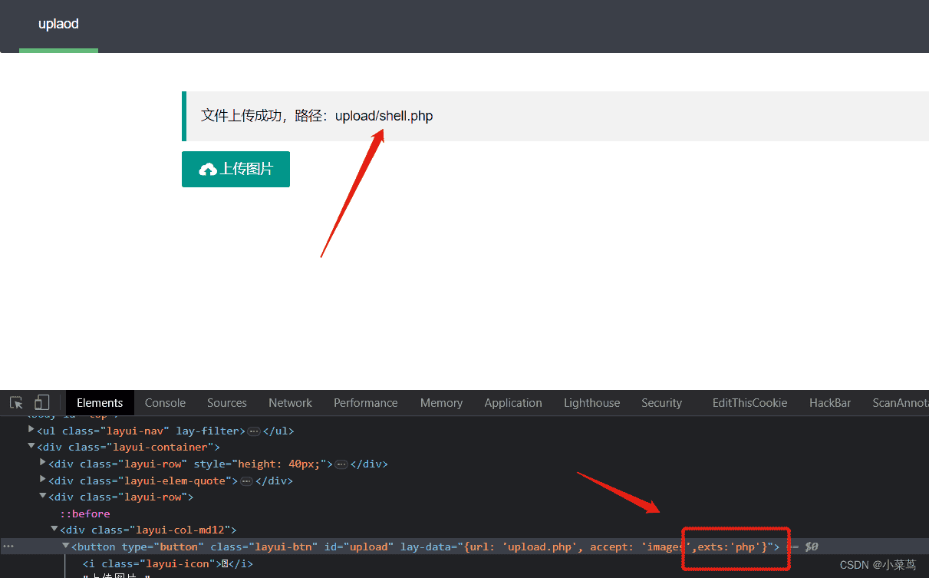929x578 pixels.
Task: Expand the collapsed ellipsis in the layui-nav ul
Action: click(254, 431)
